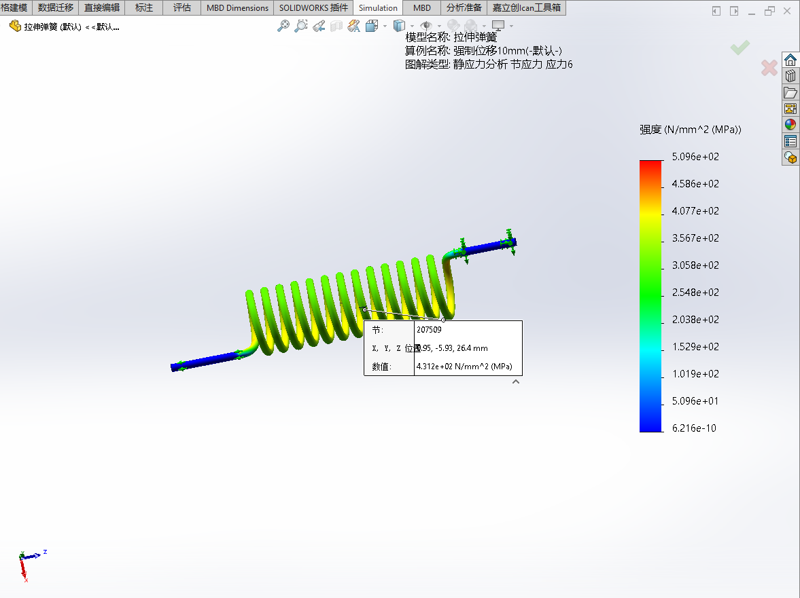Expand the Display Style dropdown arrow
800x598 pixels.
coord(412,26)
